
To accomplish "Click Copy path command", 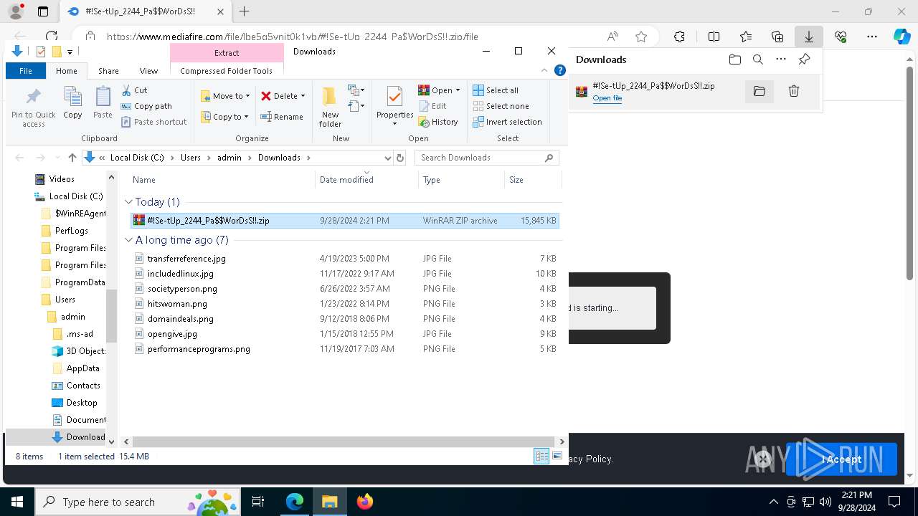I will 147,106.
